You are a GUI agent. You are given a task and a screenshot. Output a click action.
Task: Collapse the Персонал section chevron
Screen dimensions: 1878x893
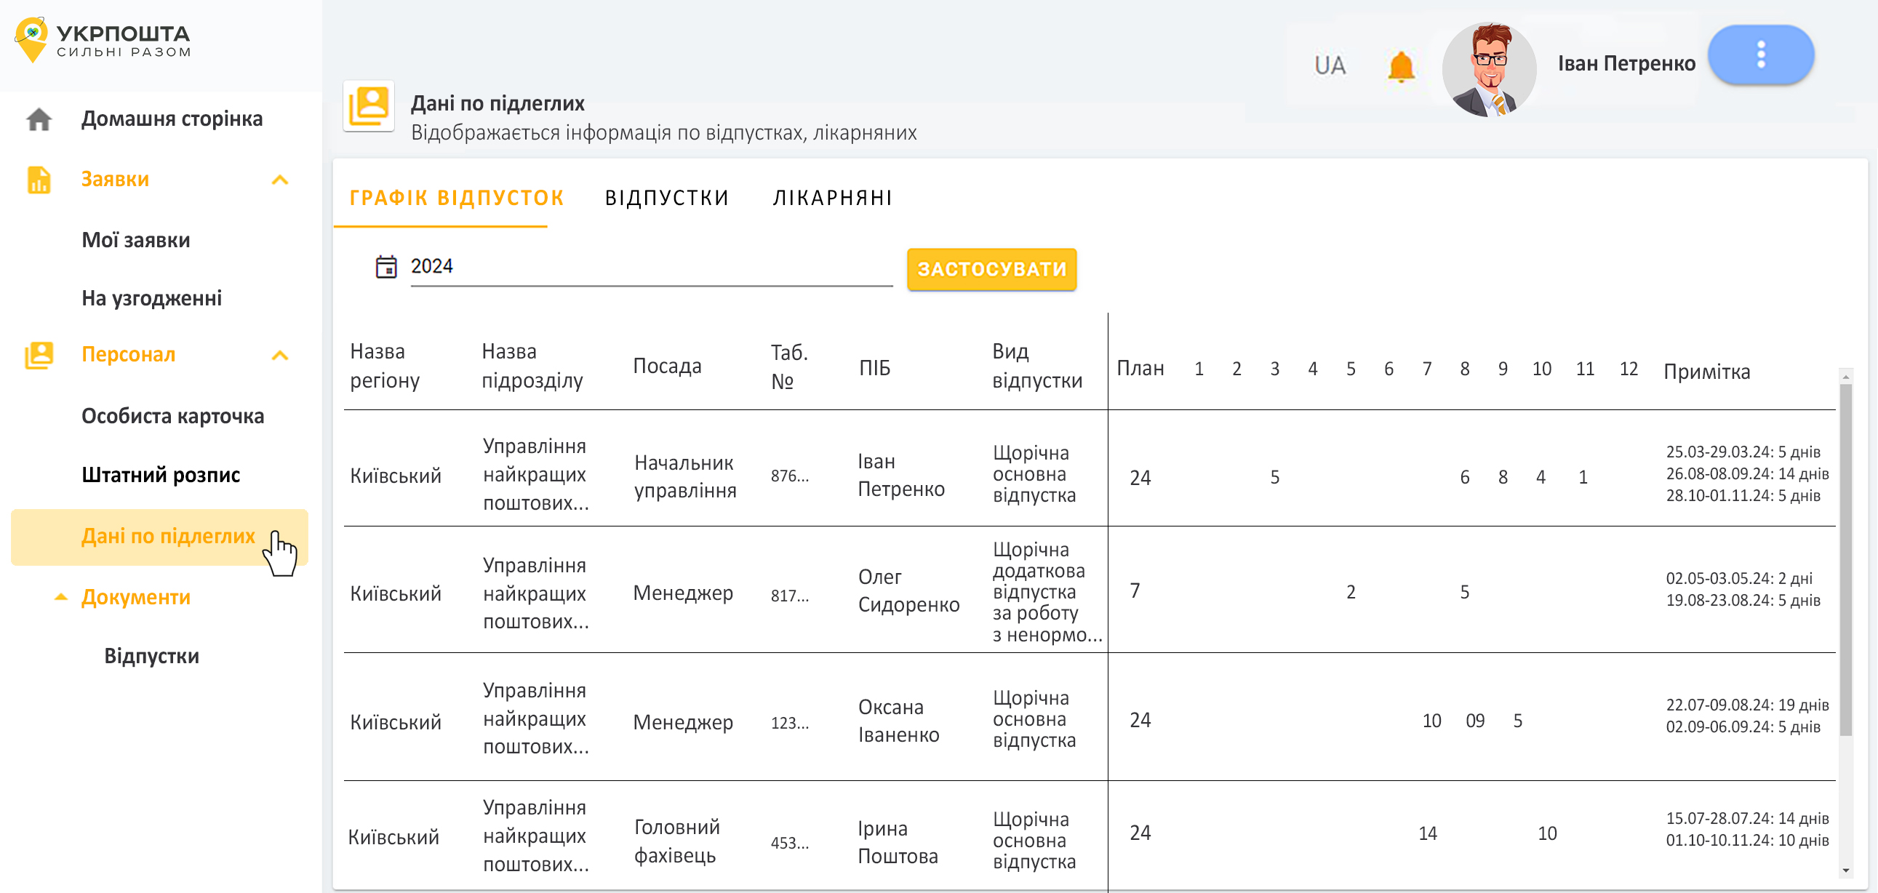pyautogui.click(x=280, y=356)
